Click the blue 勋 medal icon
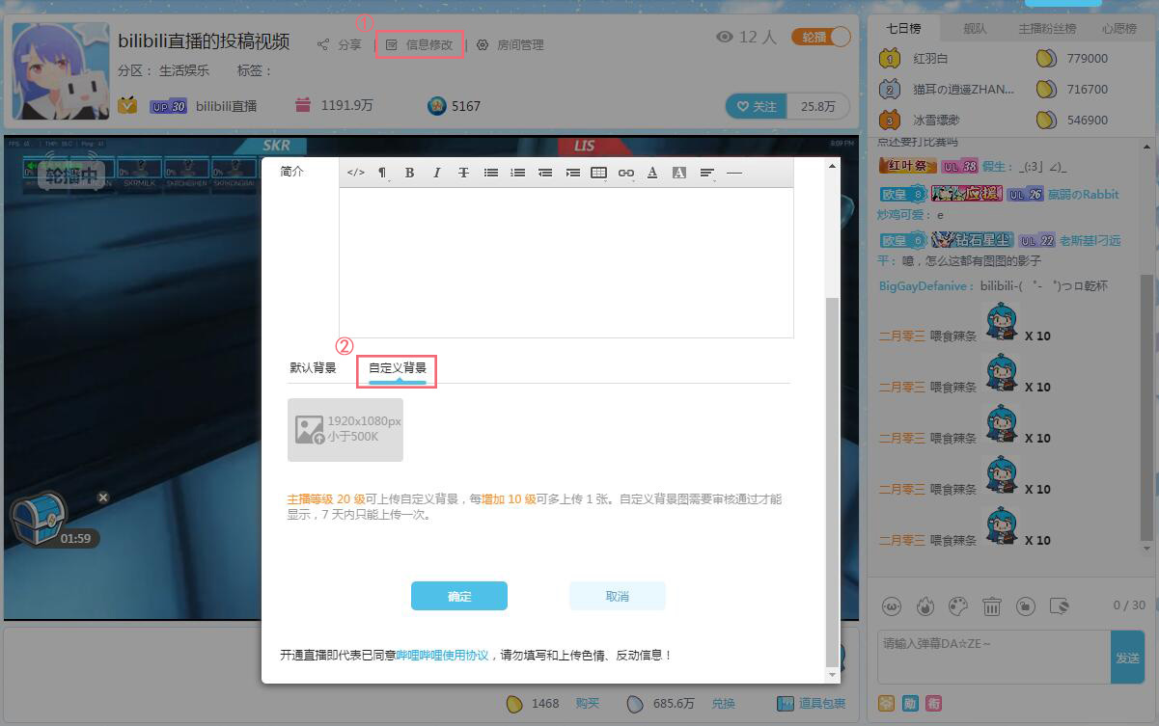 pos(910,704)
